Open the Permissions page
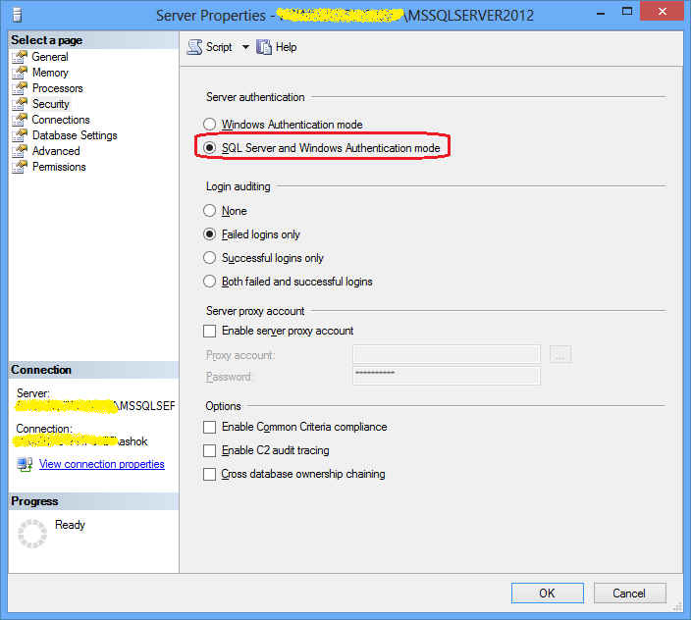This screenshot has height=620, width=691. [x=59, y=167]
